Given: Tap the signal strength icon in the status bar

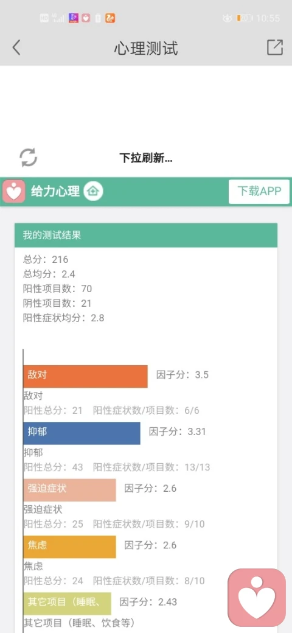Looking at the screenshot, I should pyautogui.click(x=58, y=18).
